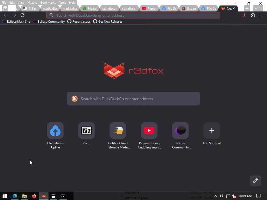The width and height of the screenshot is (267, 200).
Task: Open the Tools menu
Action: coord(62,3)
